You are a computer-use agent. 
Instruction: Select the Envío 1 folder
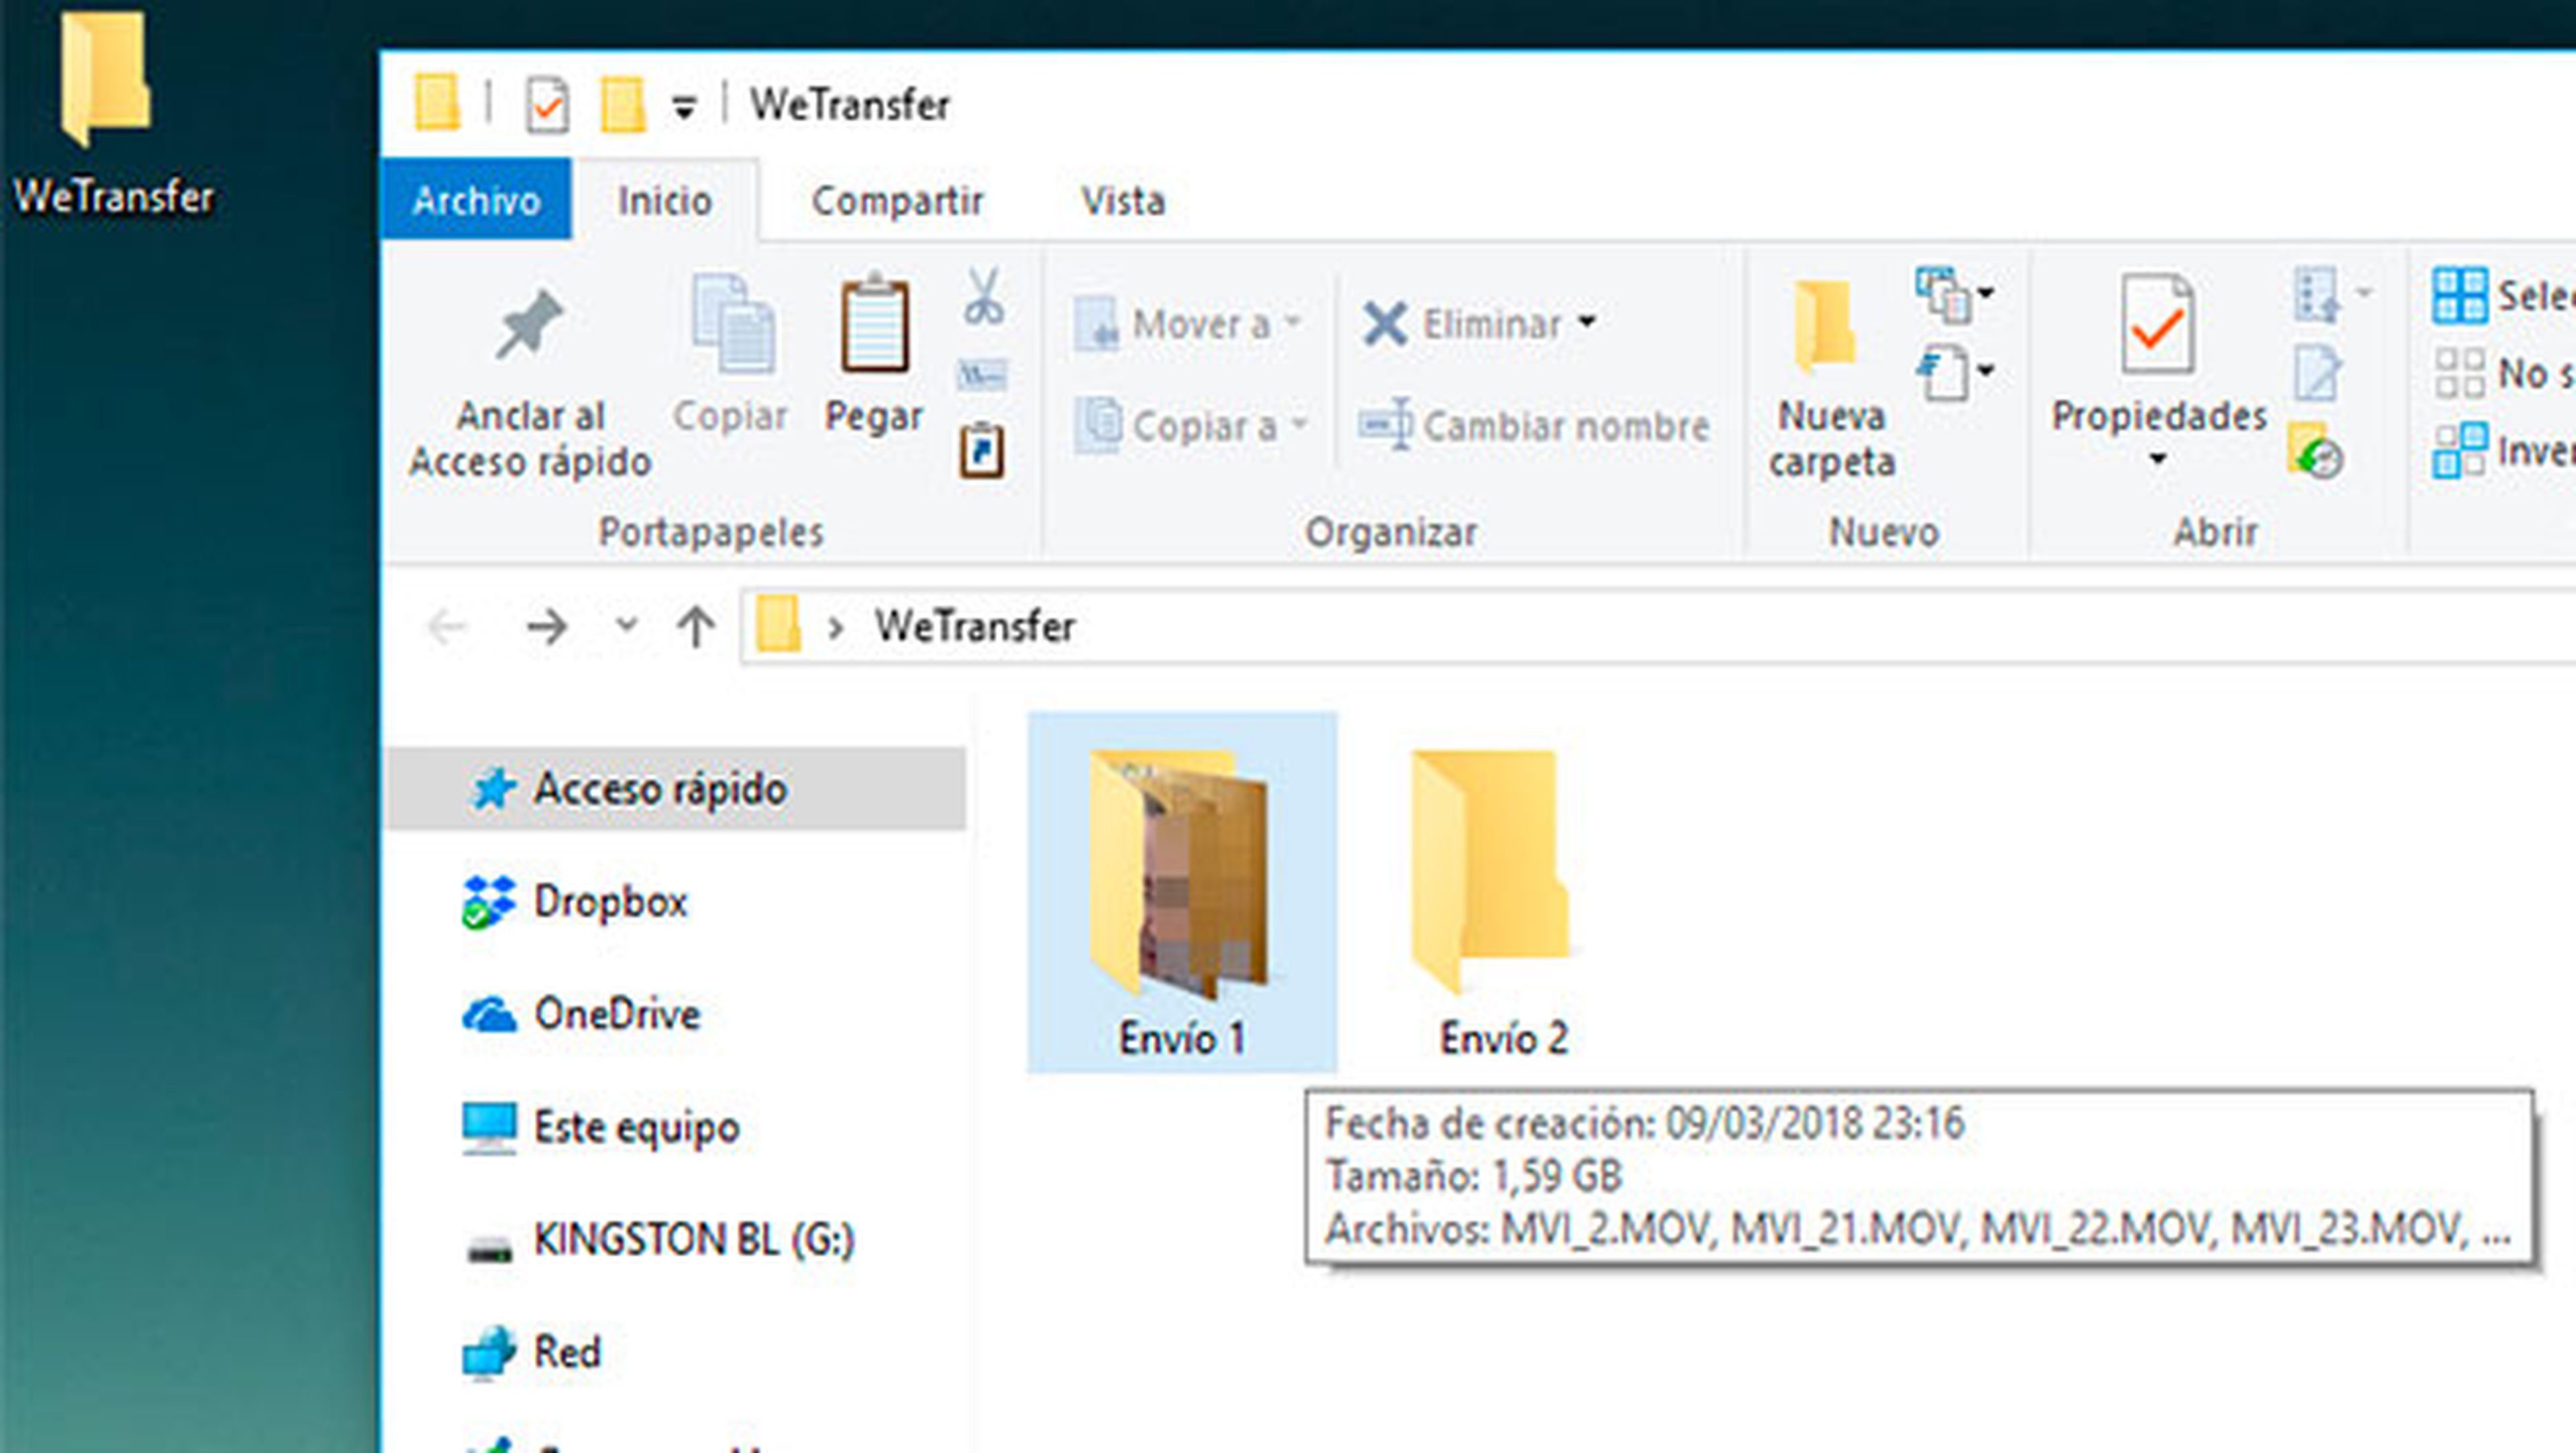(1182, 892)
